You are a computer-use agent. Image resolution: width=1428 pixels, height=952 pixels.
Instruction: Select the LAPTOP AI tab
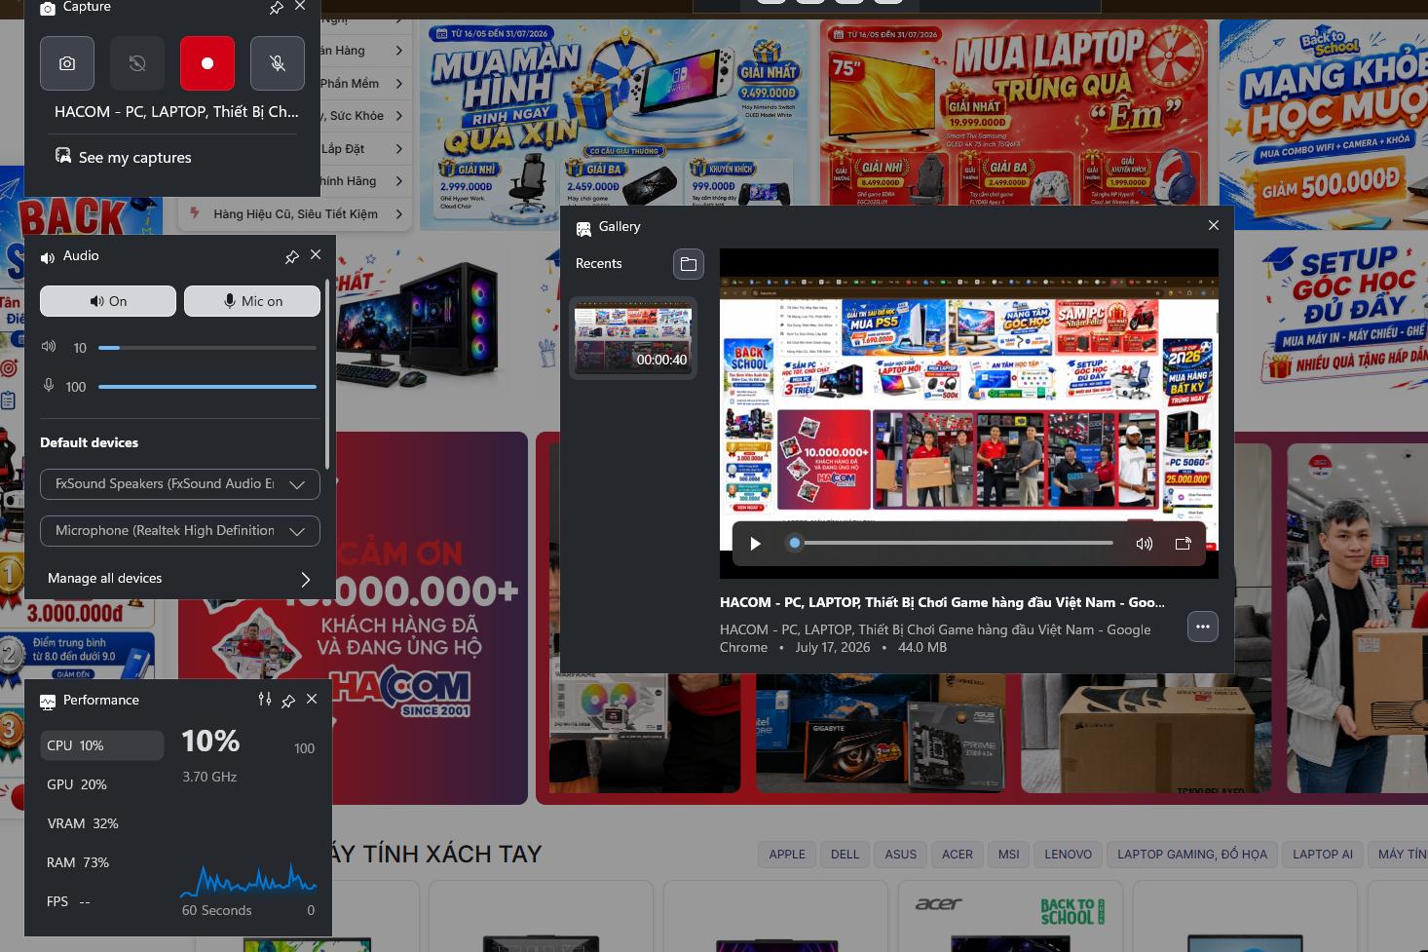(1323, 855)
